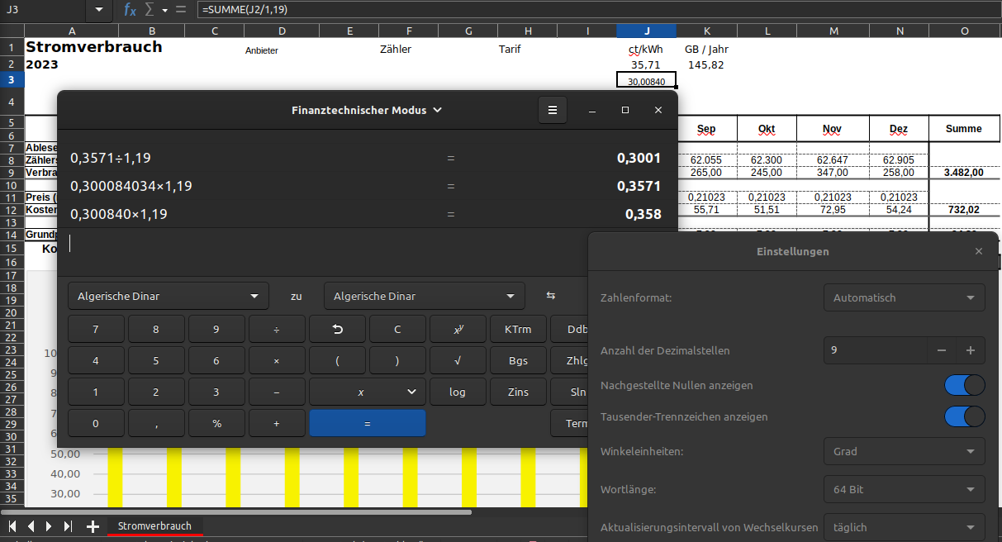Click the blue equals button in calculator
1002x542 pixels.
368,423
